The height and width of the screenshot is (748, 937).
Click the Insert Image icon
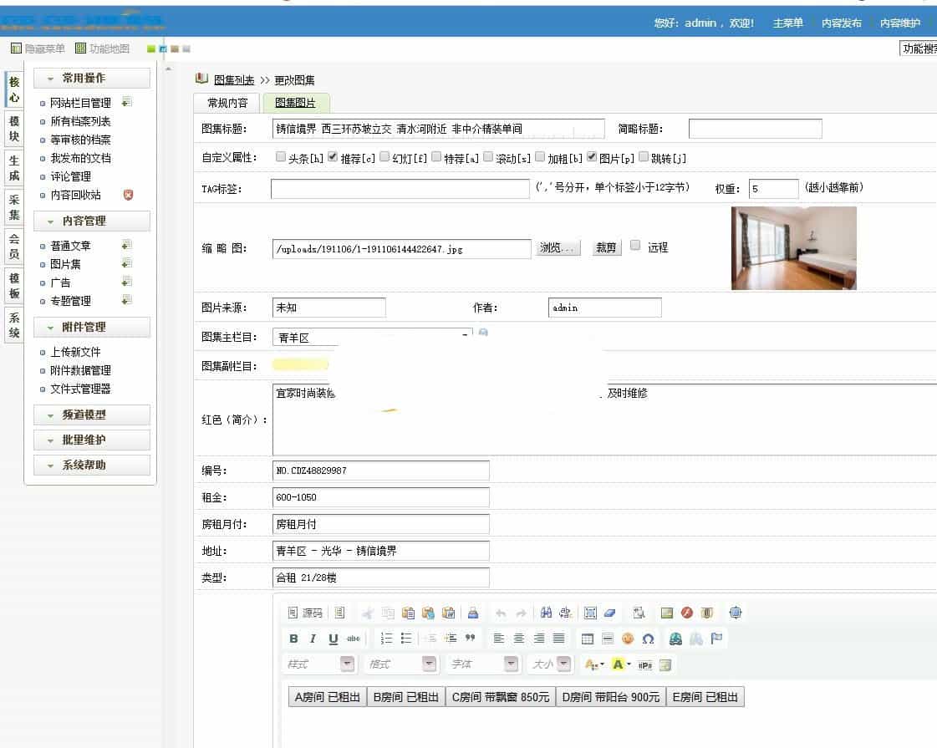click(667, 613)
